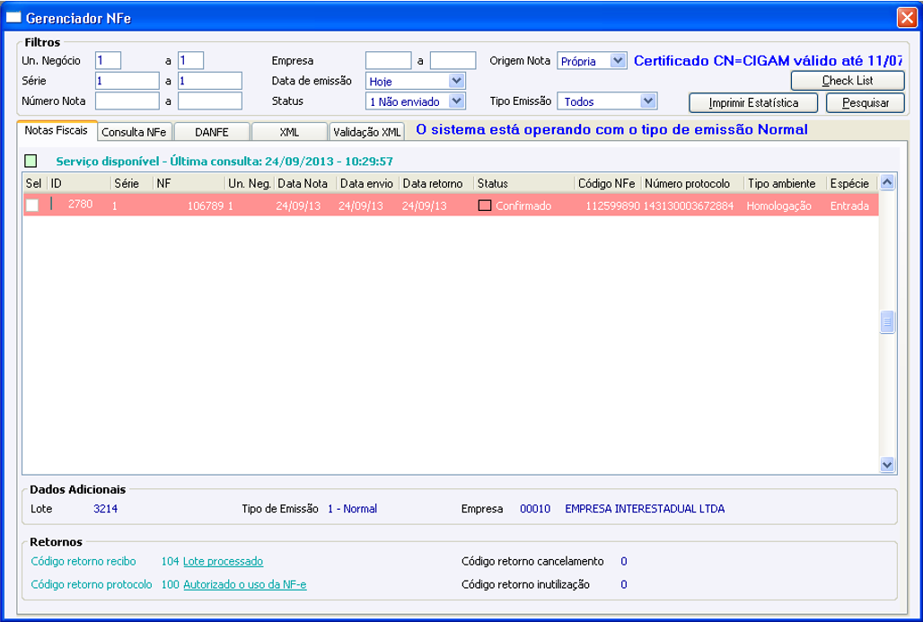Click the green service availability indicator
This screenshot has height=622, width=923.
click(31, 161)
